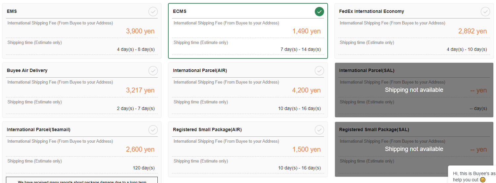Image resolution: width=496 pixels, height=183 pixels.
Task: Click the smiley emoji in chat bubble
Action: coord(483,180)
